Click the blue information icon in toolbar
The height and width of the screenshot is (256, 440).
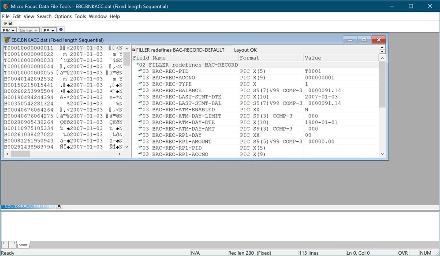click(61, 29)
